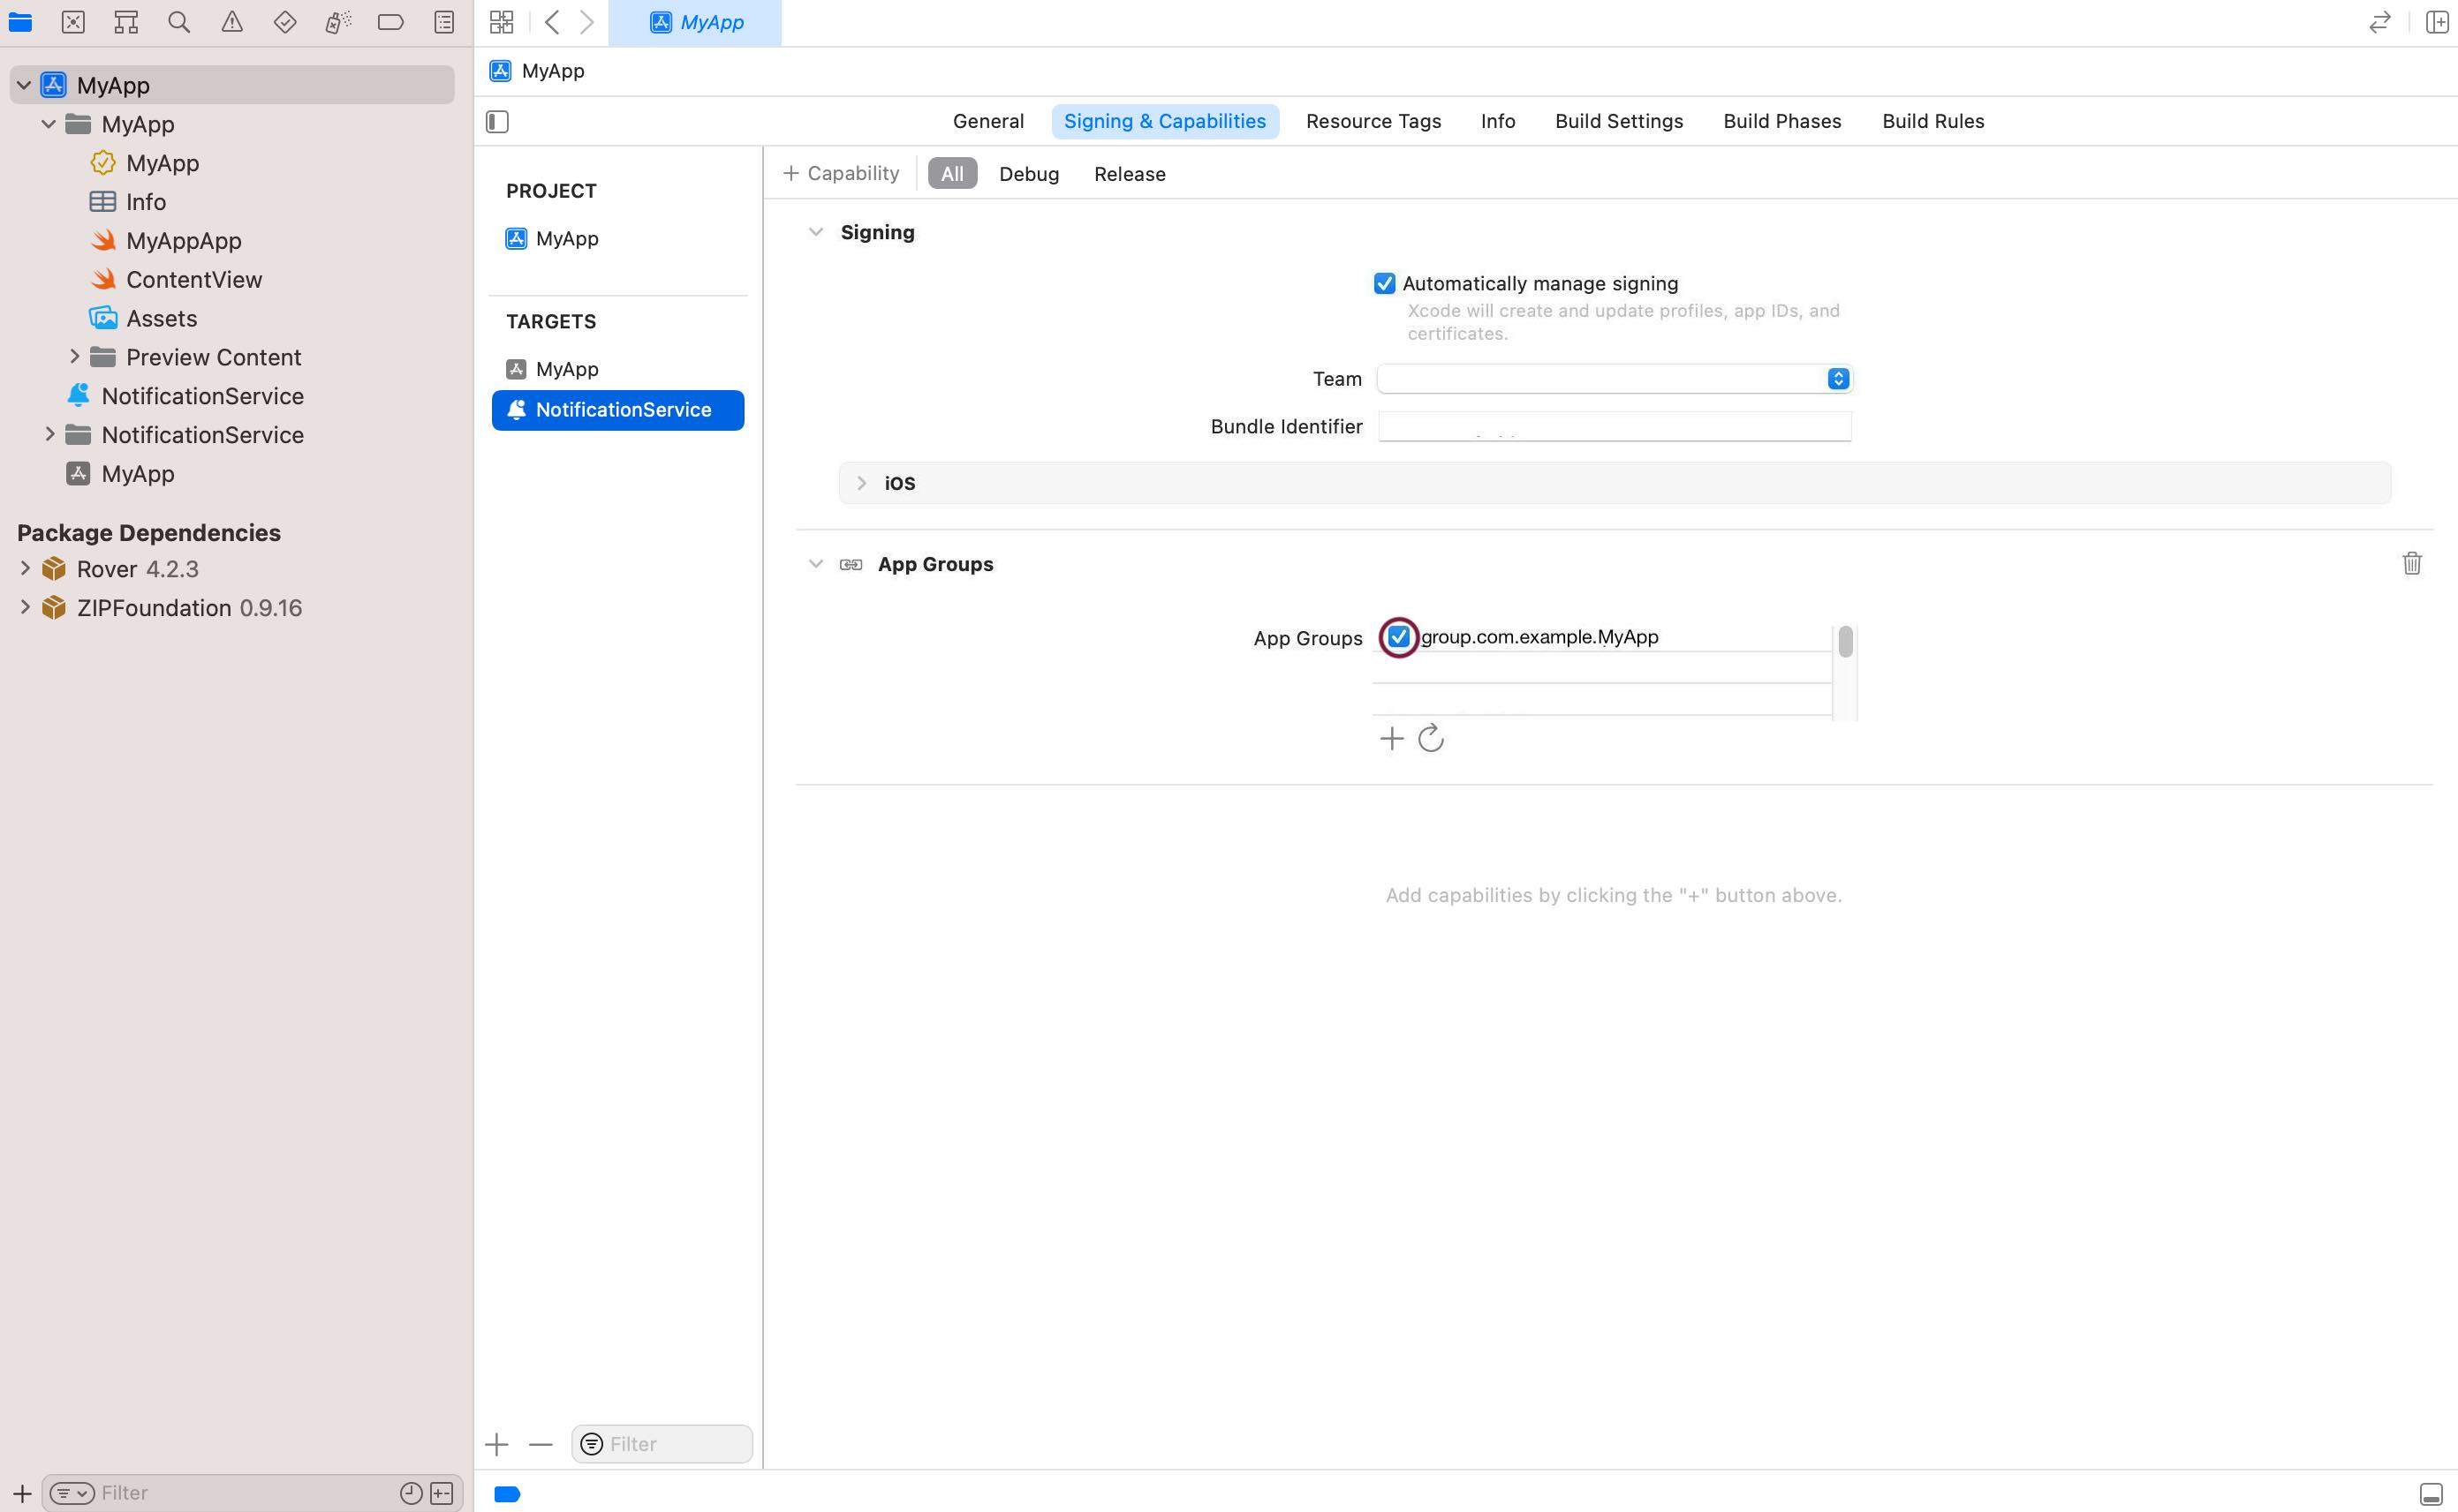Select the NotificationService target
Screen dimensions: 2458x1512
[617, 410]
